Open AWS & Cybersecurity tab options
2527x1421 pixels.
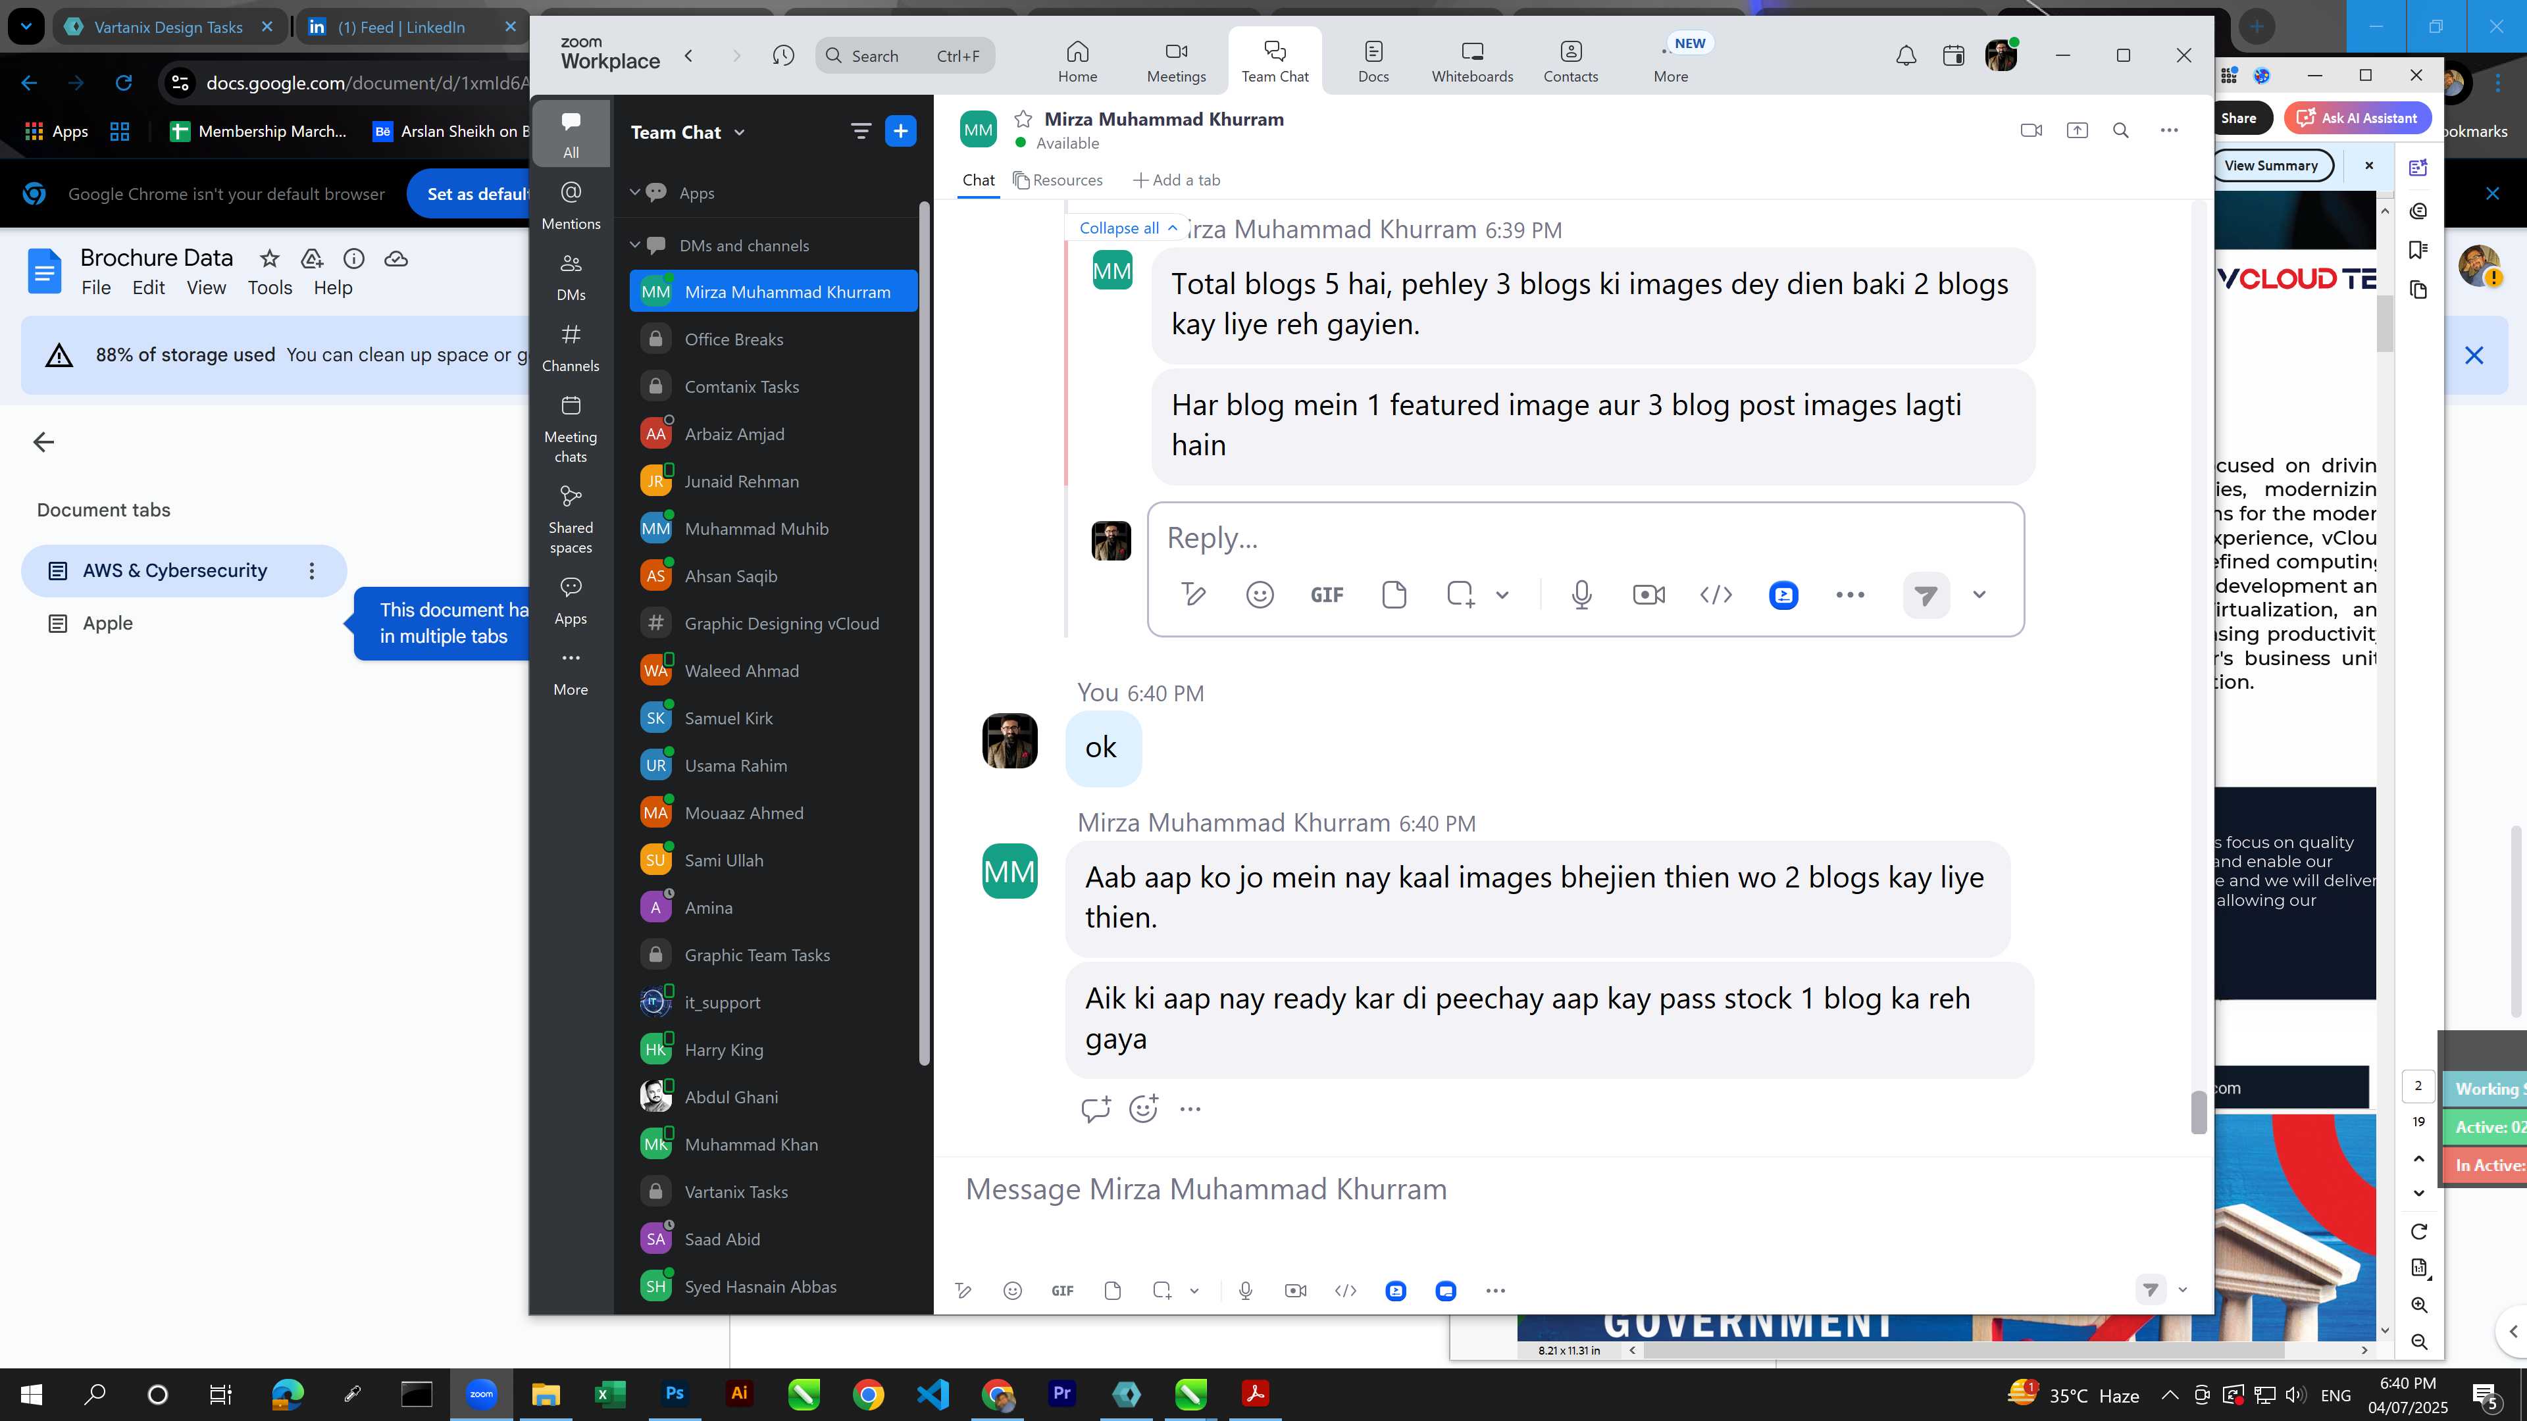312,571
